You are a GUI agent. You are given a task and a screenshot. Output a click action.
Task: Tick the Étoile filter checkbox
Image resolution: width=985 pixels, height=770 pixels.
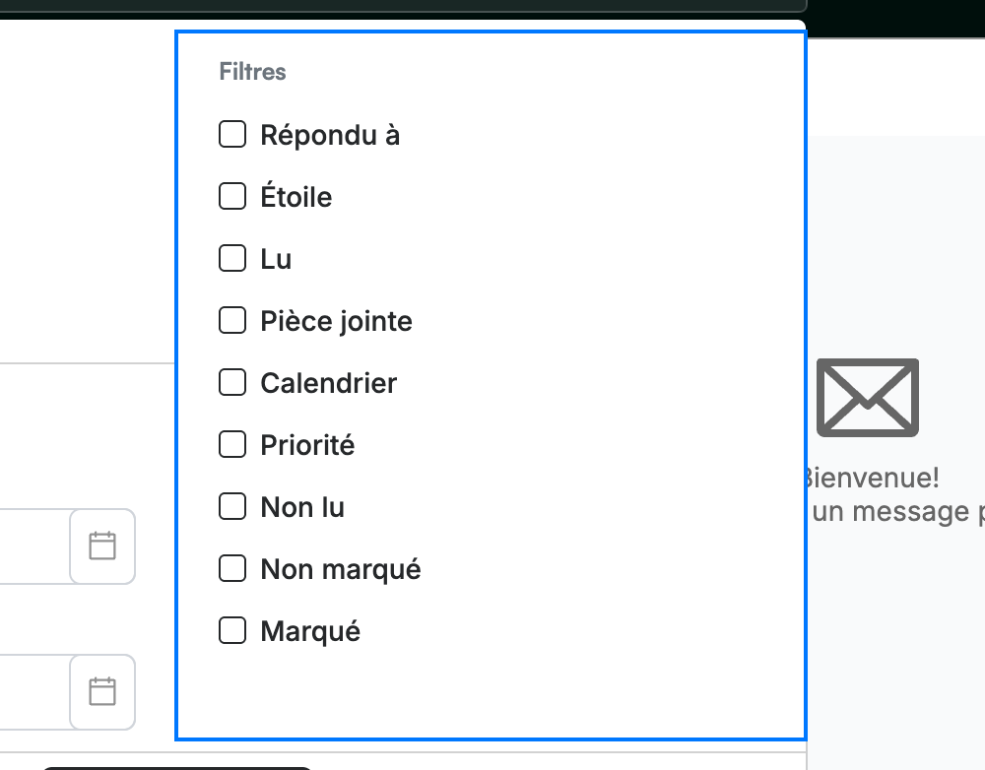(x=232, y=196)
